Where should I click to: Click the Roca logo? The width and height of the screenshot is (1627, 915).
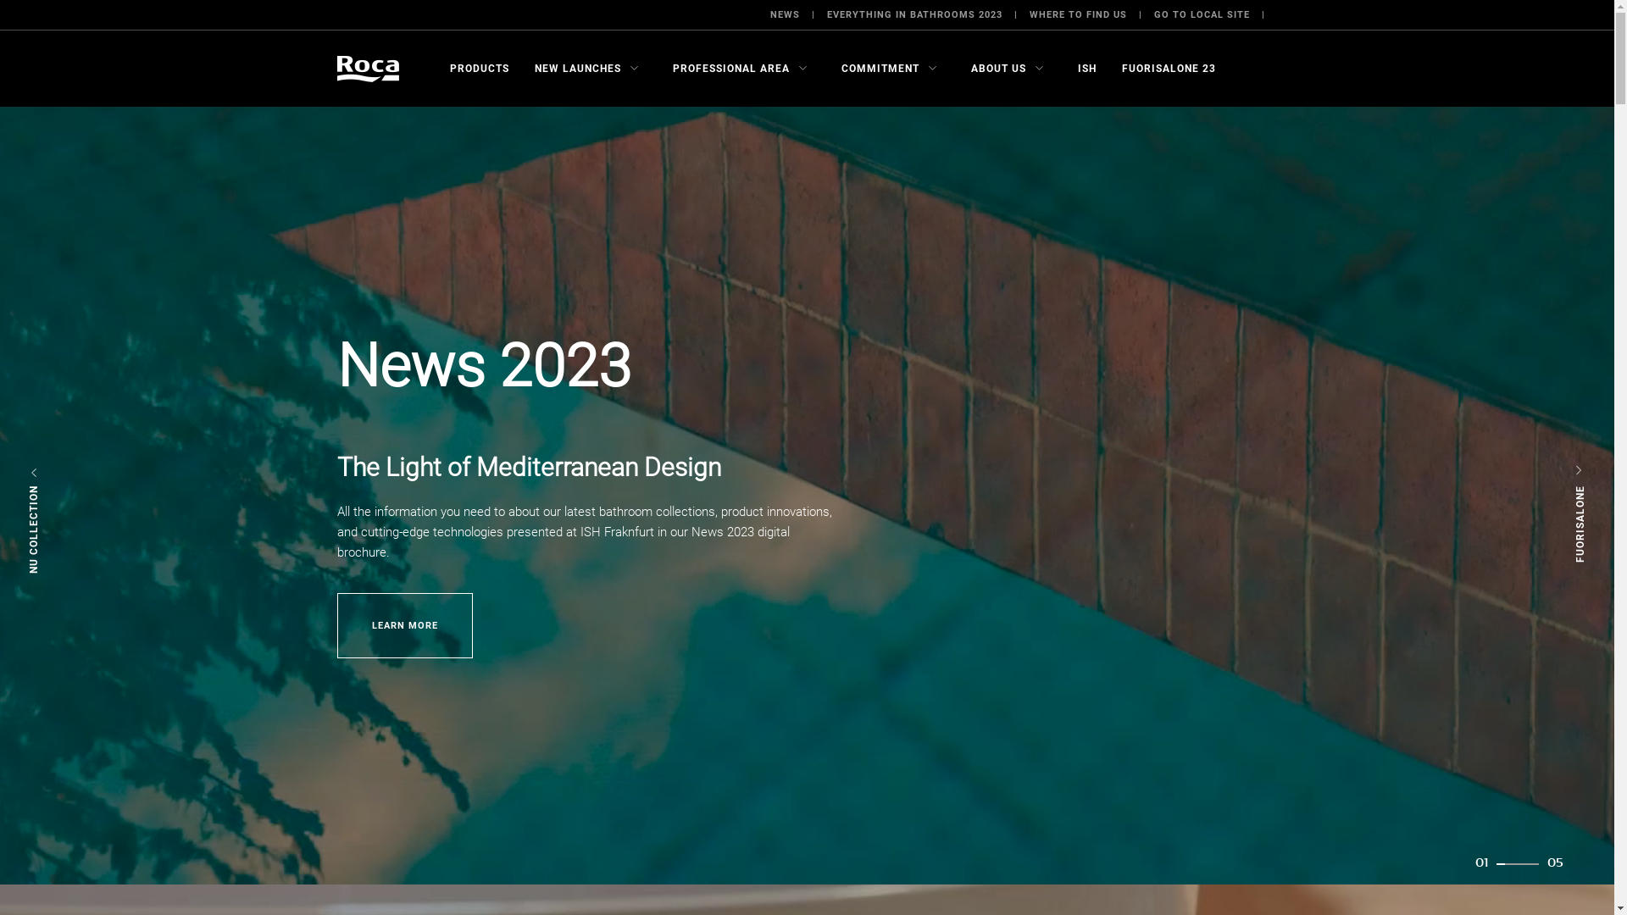[x=368, y=69]
